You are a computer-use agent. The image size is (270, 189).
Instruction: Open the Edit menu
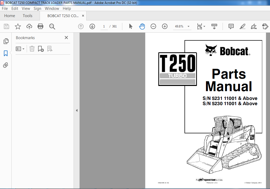15,9
